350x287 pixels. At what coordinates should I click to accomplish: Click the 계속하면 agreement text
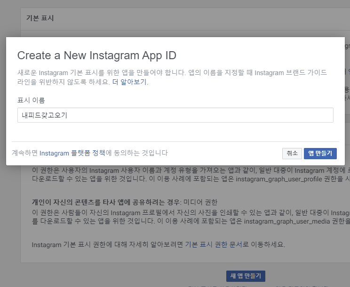click(90, 153)
